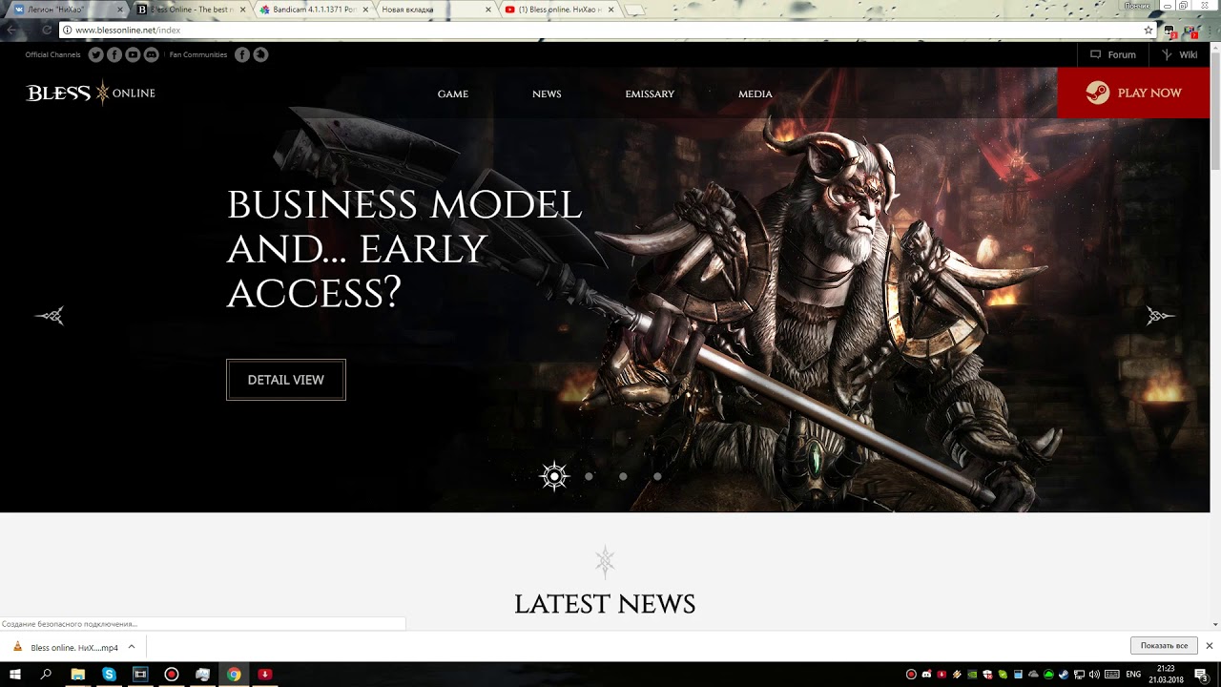This screenshot has height=687, width=1221.
Task: Select the first active carousel indicator
Action: (x=554, y=476)
